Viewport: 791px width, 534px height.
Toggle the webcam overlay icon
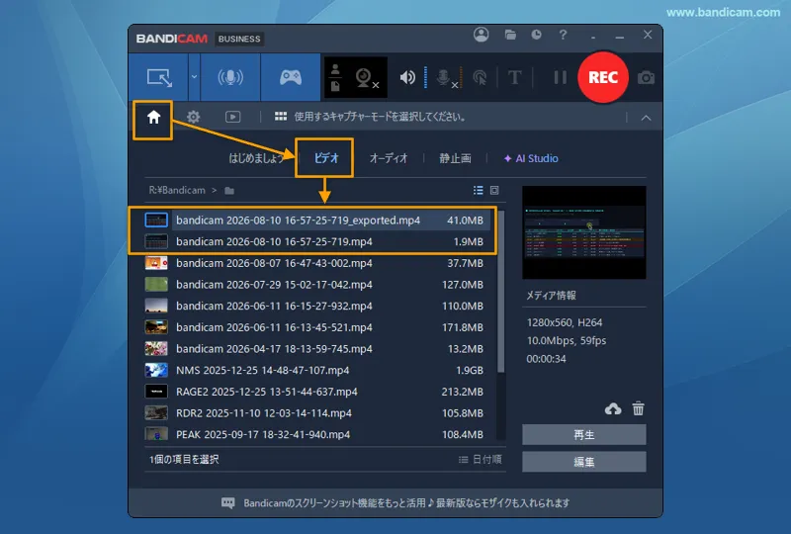tap(367, 78)
